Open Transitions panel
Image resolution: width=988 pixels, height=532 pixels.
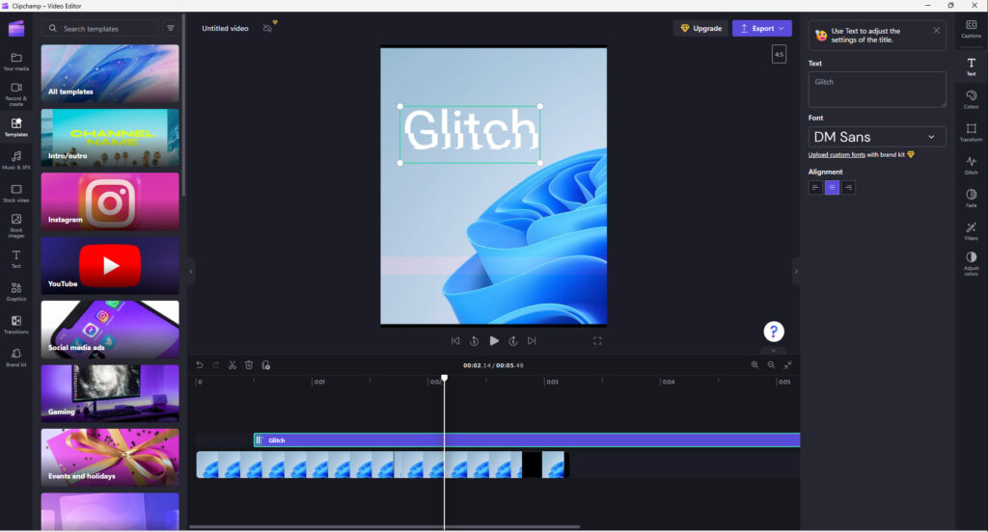click(16, 324)
